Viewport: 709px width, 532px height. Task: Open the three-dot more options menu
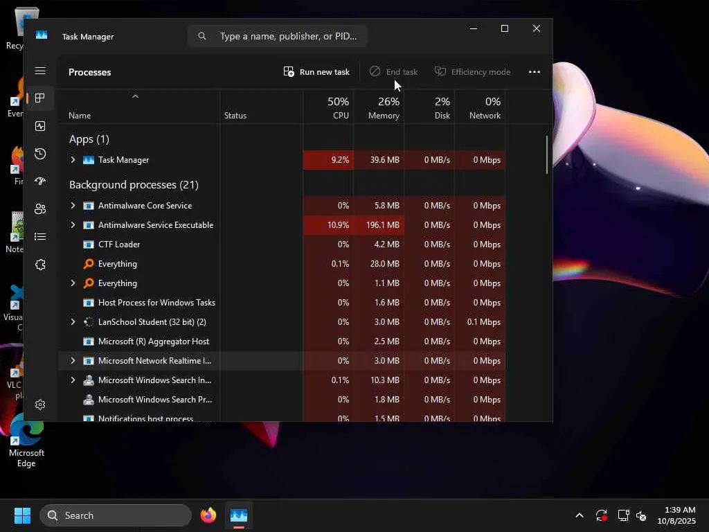click(x=535, y=72)
